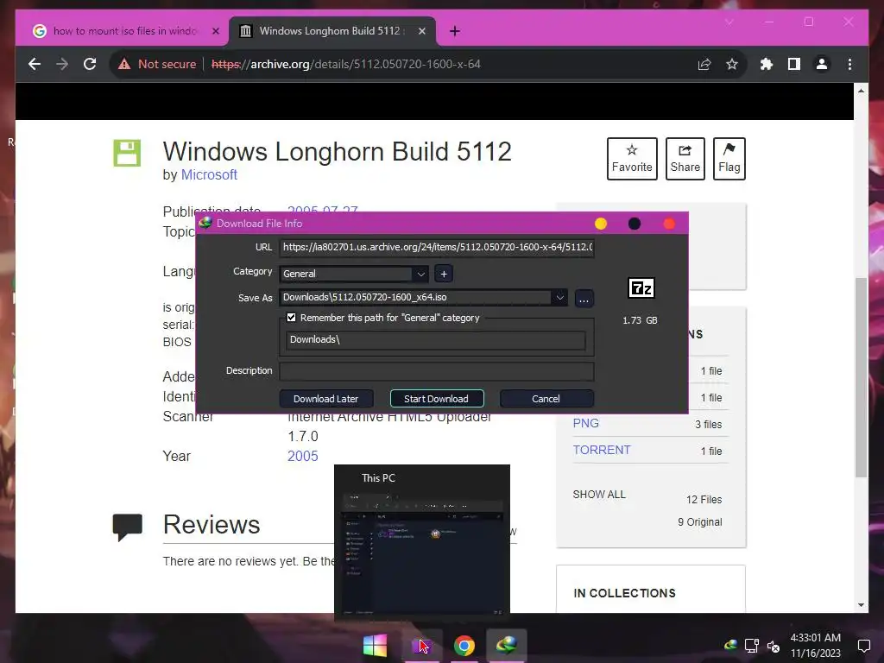Click the page scrollbar down arrow

point(861,605)
